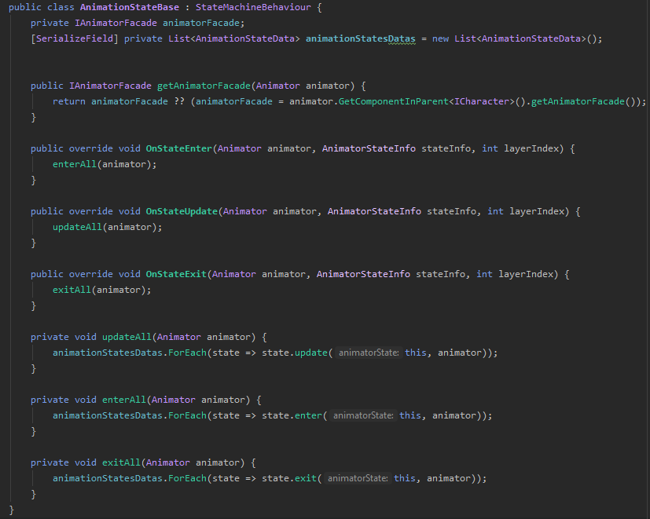Click the return keyword
650x519 pixels.
(69, 101)
